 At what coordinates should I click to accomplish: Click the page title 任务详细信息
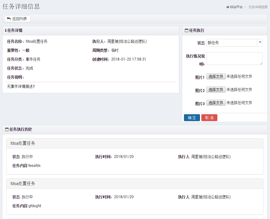coord(21,7)
